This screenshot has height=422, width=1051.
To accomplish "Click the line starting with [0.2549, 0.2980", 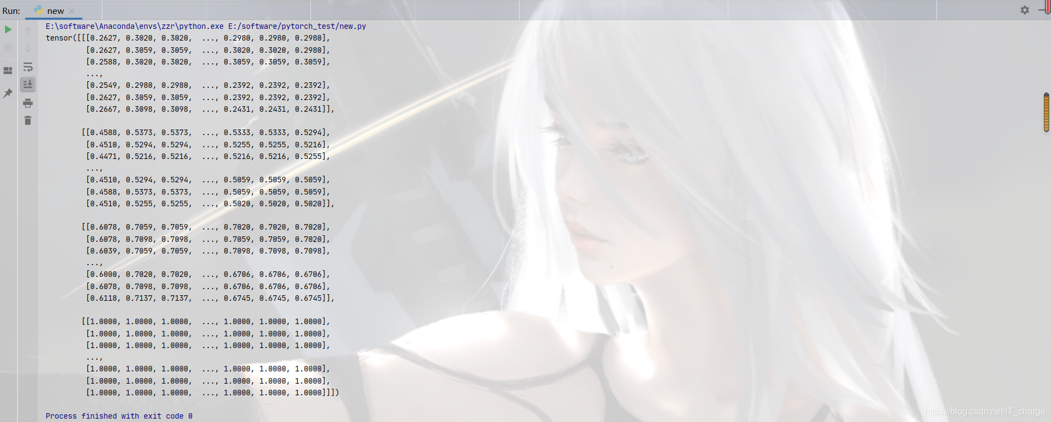I will pos(208,85).
